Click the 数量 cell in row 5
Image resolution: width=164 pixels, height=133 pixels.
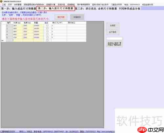coord(38,37)
